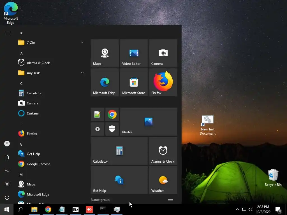
Task: Launch the Camera tile
Action: pos(163,53)
